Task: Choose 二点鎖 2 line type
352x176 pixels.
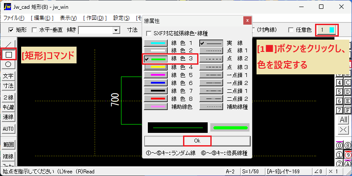Action: tap(211, 99)
